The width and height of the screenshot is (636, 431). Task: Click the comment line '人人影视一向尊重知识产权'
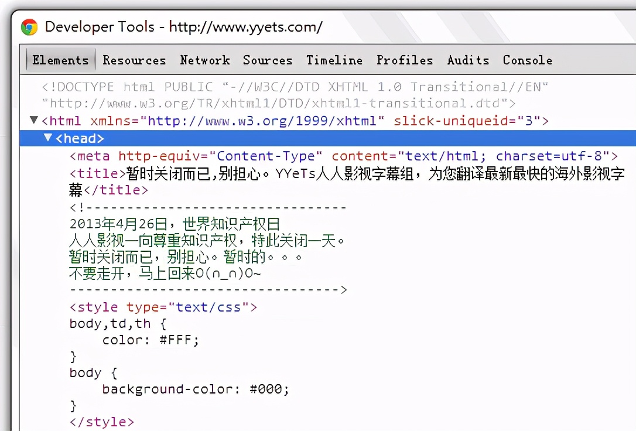click(x=207, y=241)
